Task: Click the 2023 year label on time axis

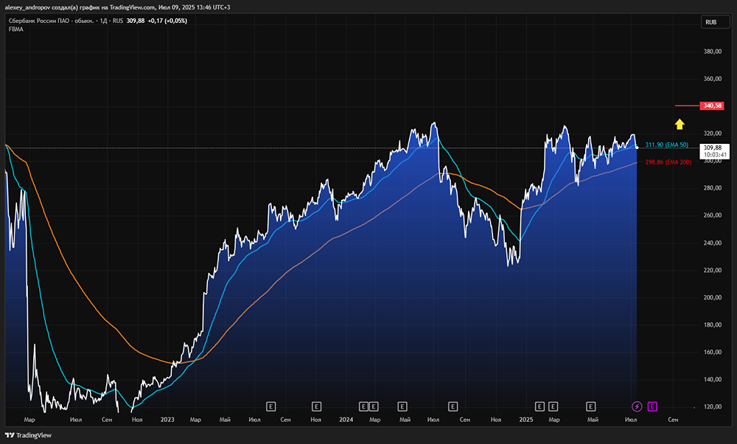Action: pyautogui.click(x=167, y=420)
